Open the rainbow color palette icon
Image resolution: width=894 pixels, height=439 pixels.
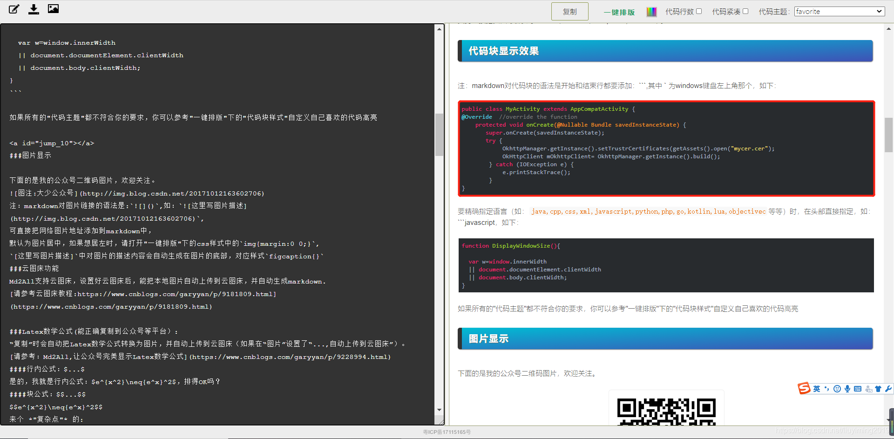(x=651, y=12)
